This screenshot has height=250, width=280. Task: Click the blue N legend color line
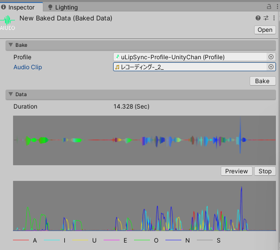coord(173,240)
